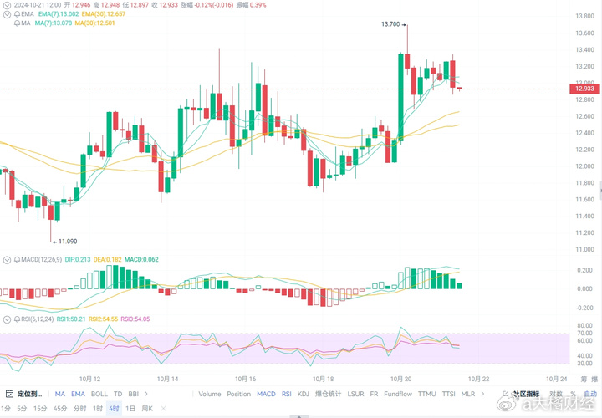This screenshot has width=602, height=418.
Task: Click the 13.700 high price marker
Action: (390, 24)
